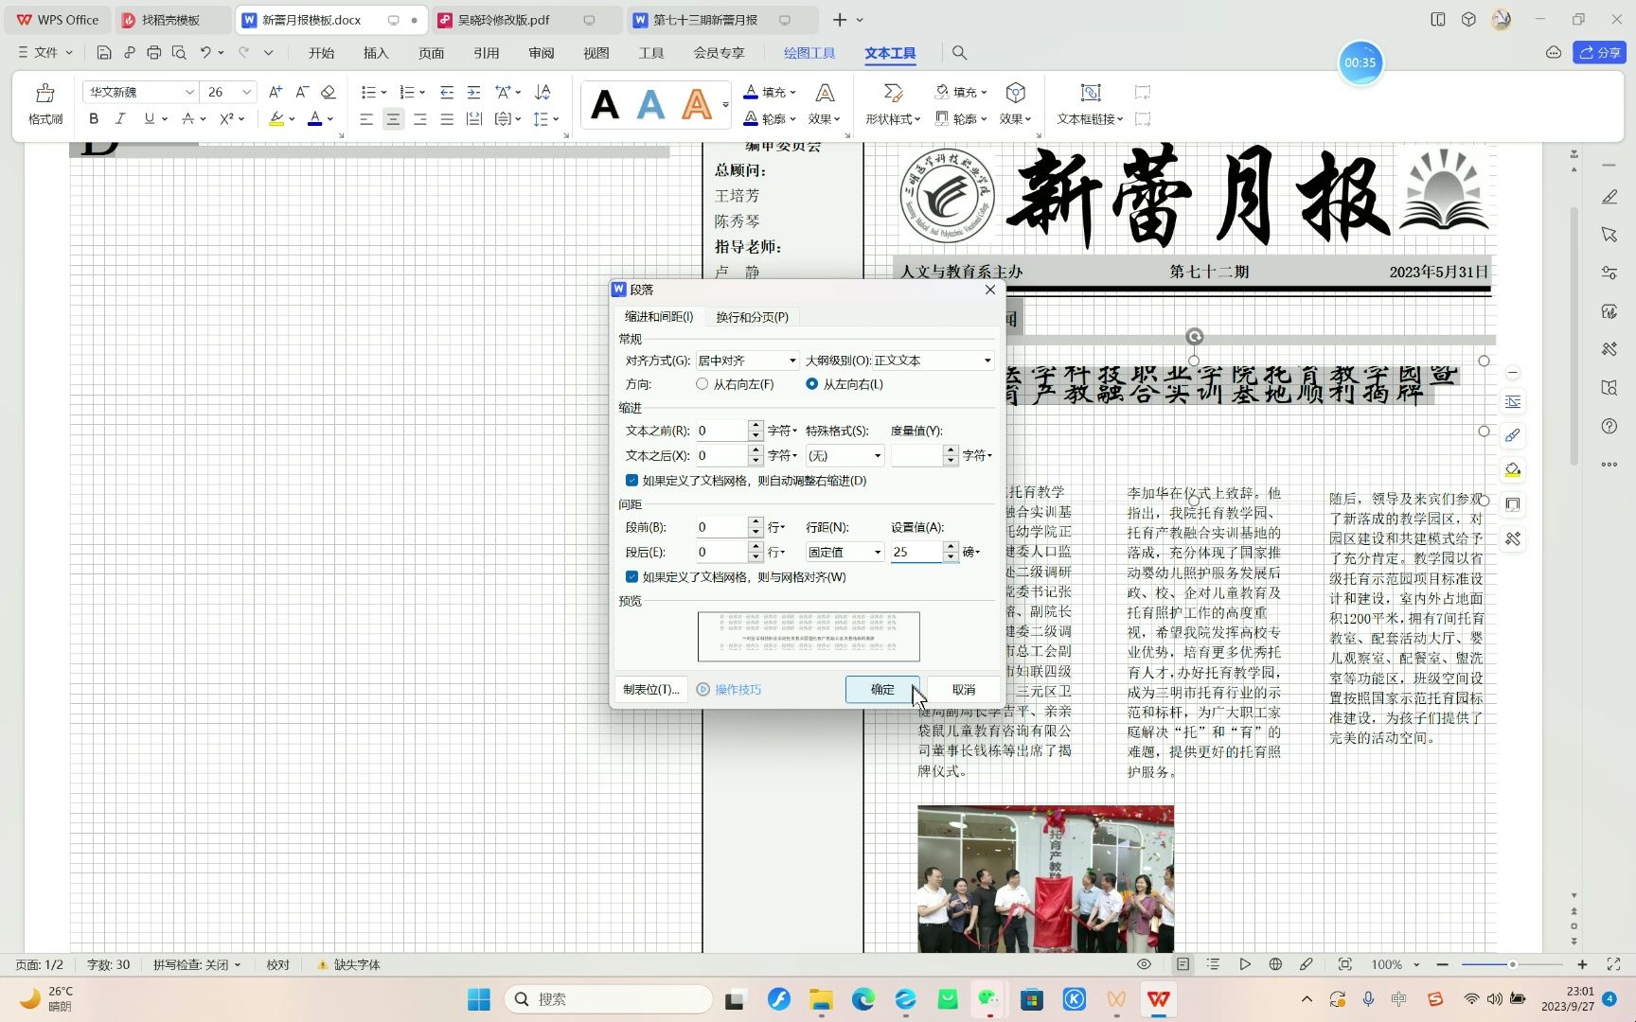Click the line spacing value field 25

coord(916,553)
